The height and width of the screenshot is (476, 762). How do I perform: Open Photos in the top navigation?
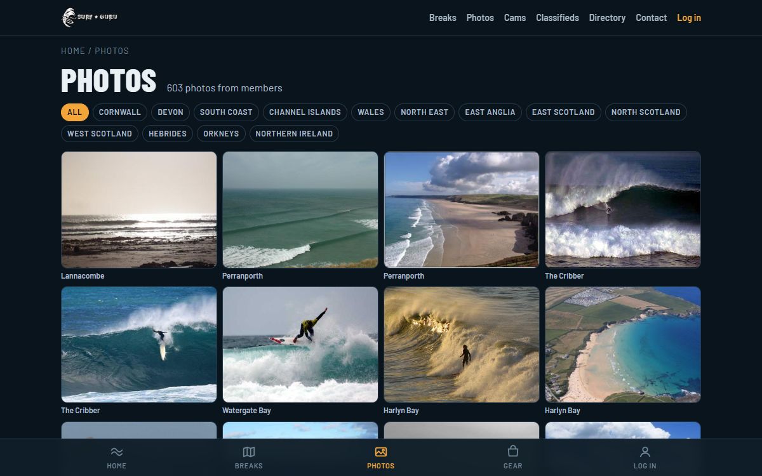pos(480,18)
